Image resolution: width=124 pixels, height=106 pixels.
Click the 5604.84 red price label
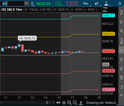tap(109, 71)
